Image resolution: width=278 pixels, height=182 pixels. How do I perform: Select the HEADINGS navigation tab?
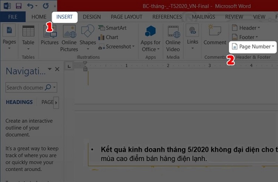pyautogui.click(x=19, y=102)
